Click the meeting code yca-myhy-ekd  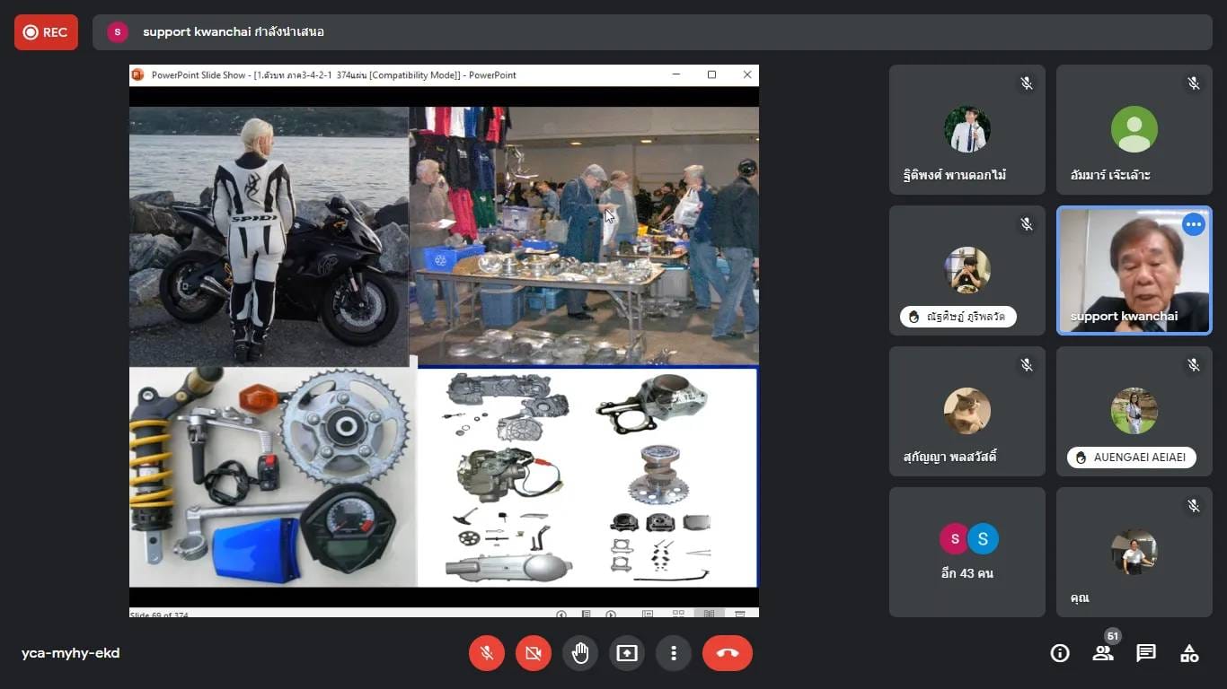(x=71, y=653)
